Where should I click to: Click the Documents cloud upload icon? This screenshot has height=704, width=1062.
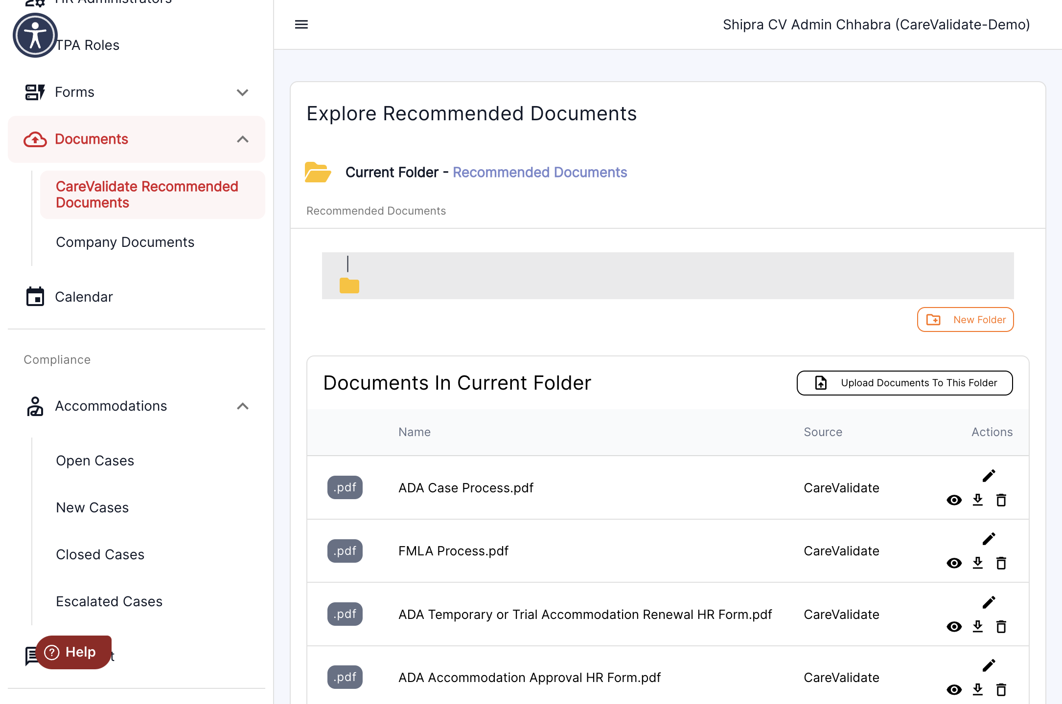tap(35, 139)
